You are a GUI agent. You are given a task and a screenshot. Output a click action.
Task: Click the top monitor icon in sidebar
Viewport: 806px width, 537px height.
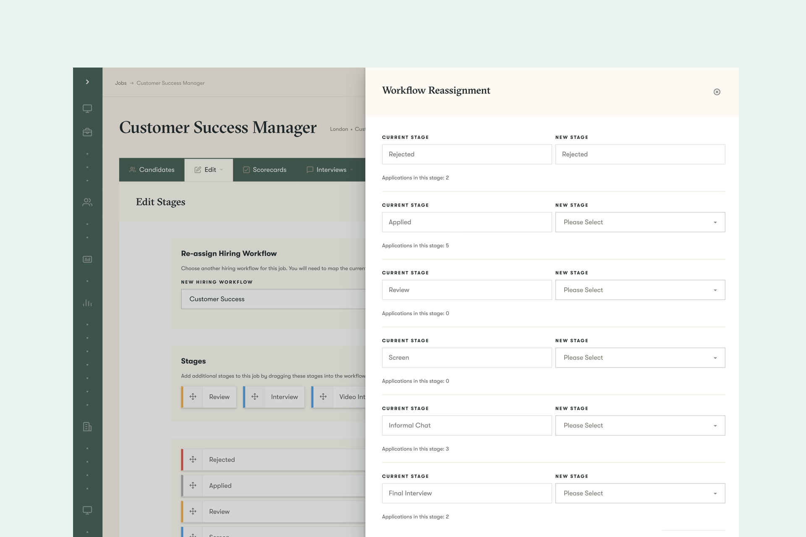pos(87,109)
